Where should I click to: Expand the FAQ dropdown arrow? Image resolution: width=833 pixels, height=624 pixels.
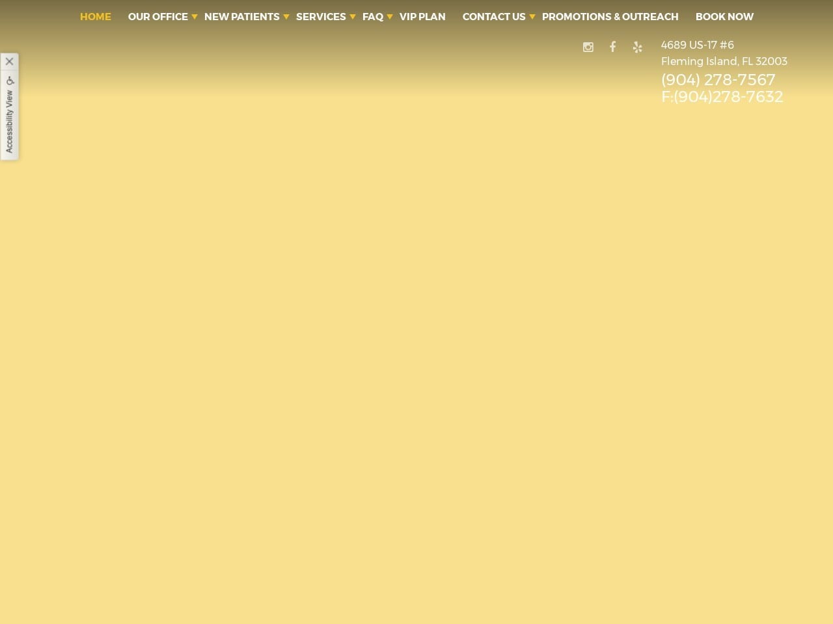pyautogui.click(x=390, y=17)
